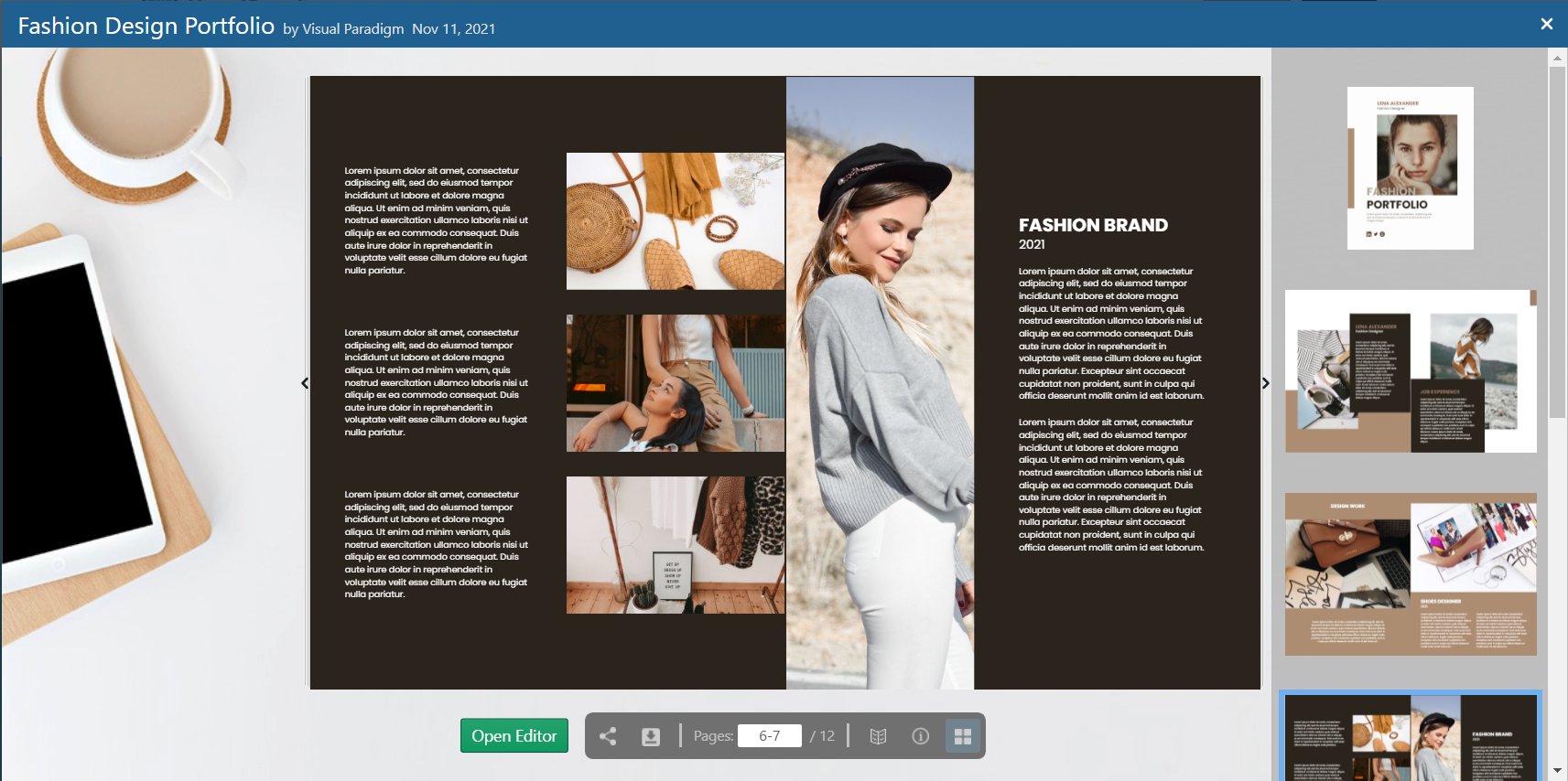The width and height of the screenshot is (1568, 781).
Task: Click the 'Pages:' label in the toolbar
Action: 713,736
